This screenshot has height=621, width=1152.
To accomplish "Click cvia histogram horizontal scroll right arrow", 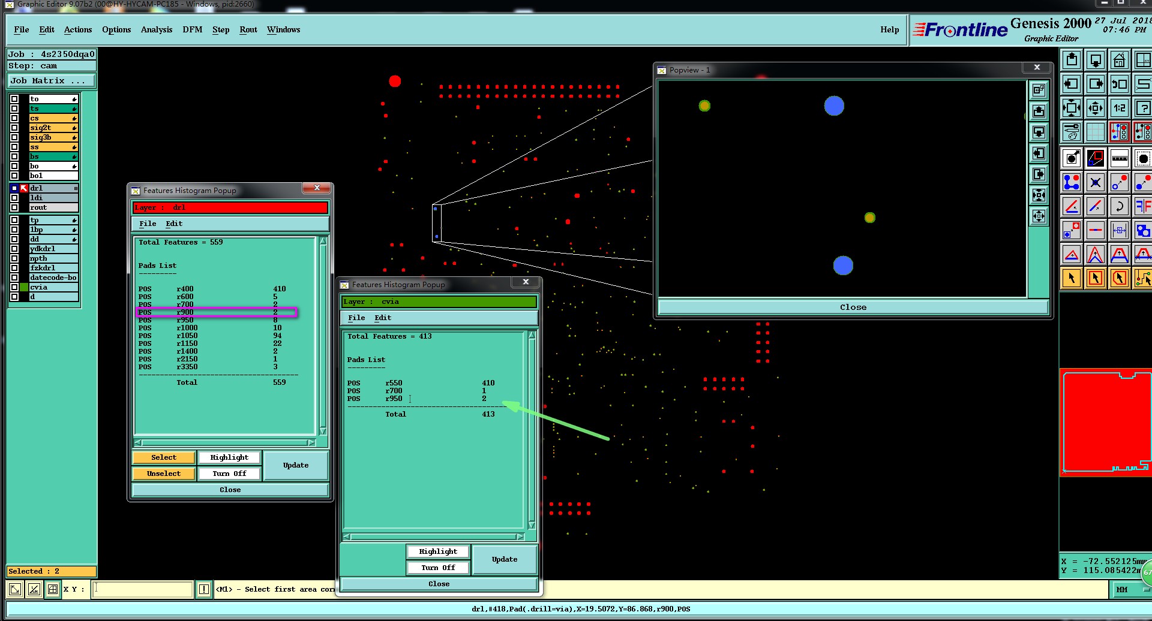I will (x=520, y=536).
